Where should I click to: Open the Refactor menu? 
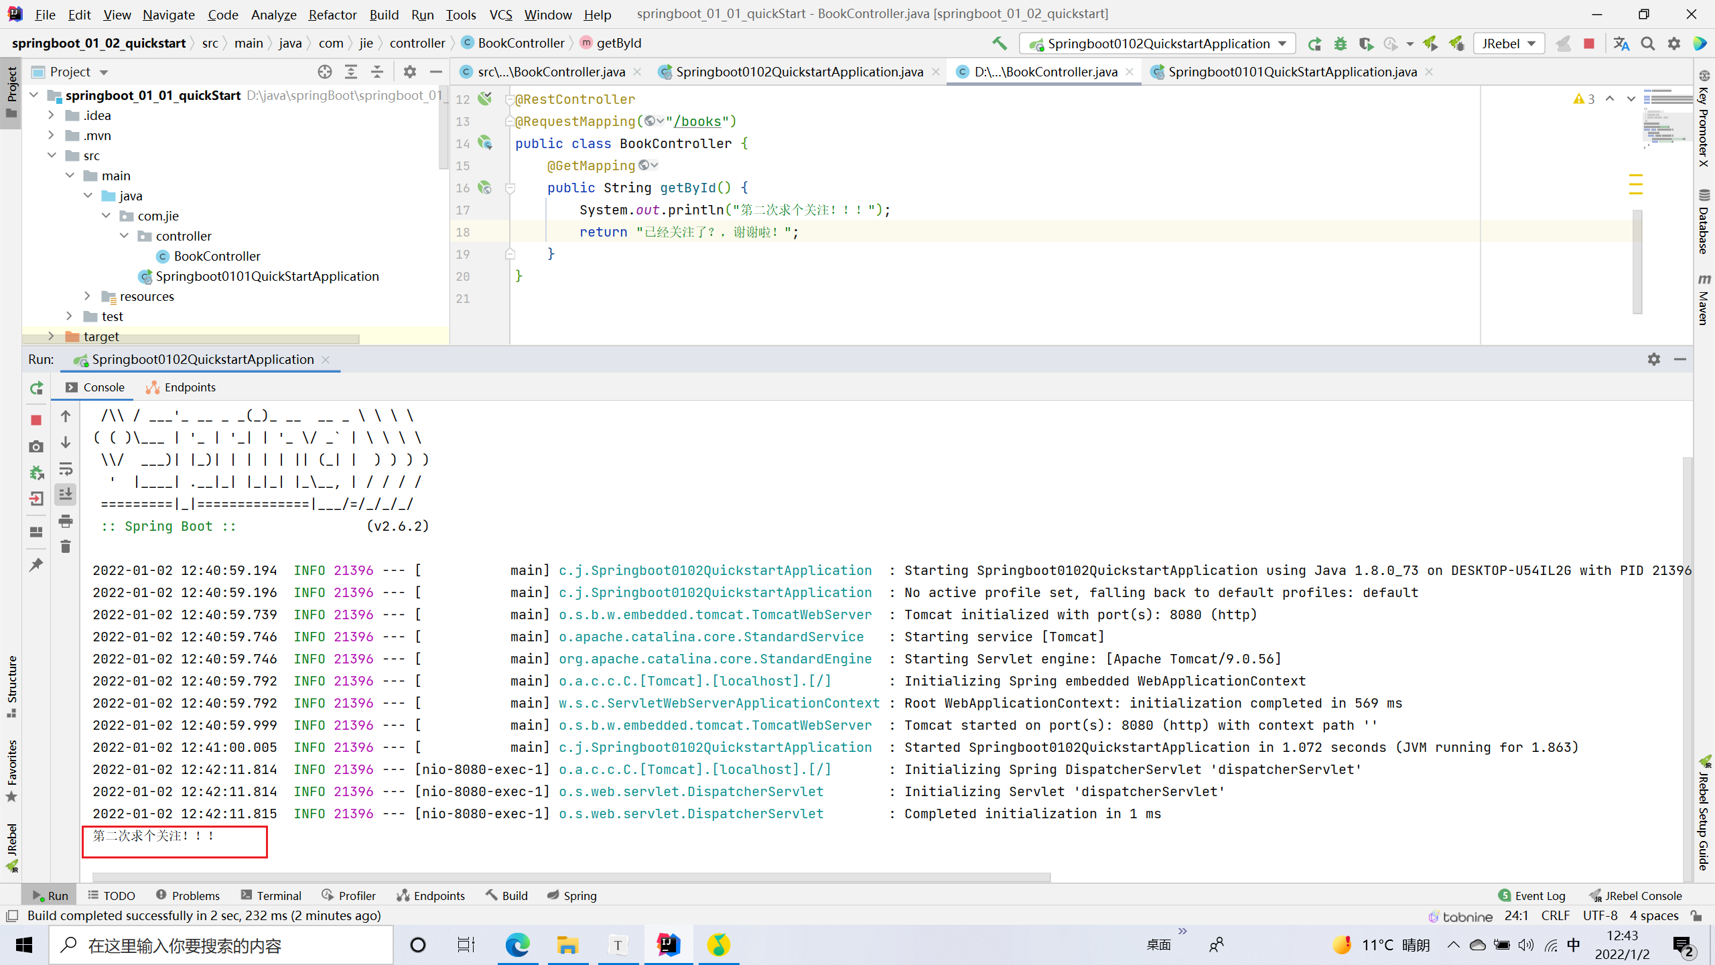(332, 14)
